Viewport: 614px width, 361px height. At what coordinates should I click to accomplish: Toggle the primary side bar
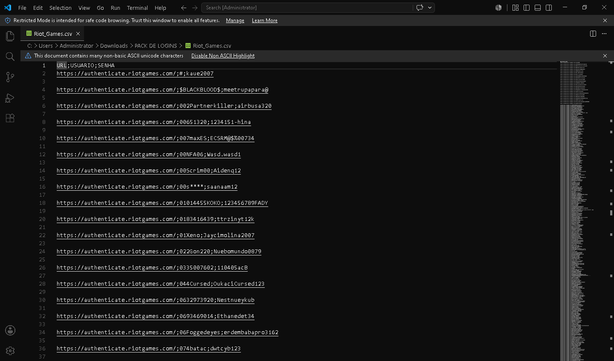[527, 8]
